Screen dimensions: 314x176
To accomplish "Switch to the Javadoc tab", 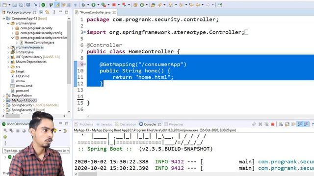I will (105, 124).
